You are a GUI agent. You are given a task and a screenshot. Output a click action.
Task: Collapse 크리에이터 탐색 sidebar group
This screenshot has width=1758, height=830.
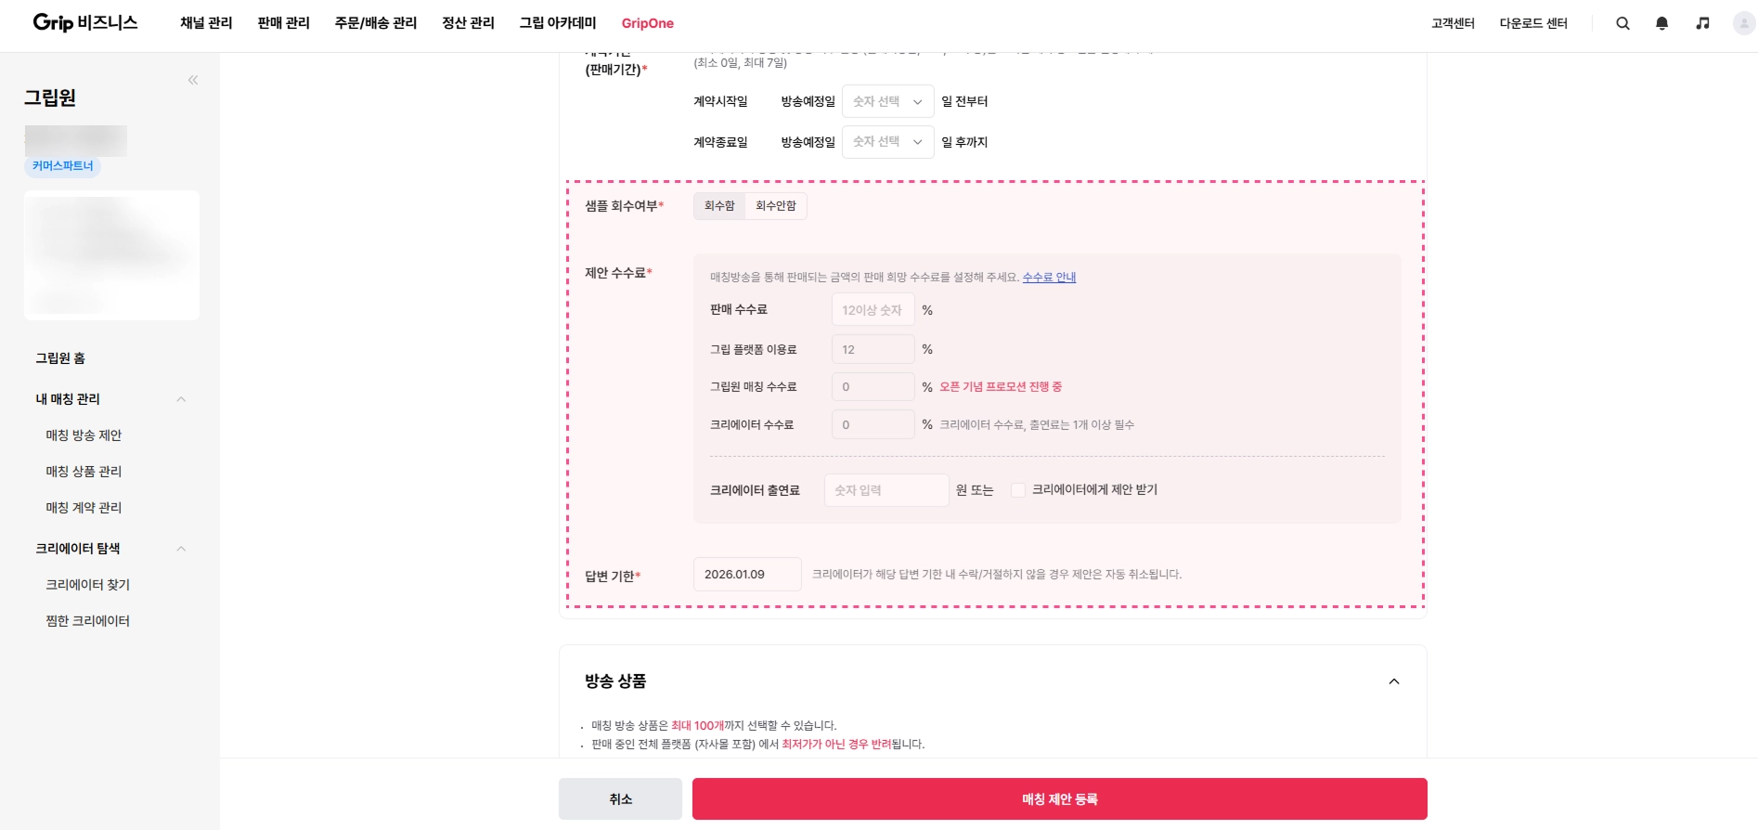pos(181,549)
